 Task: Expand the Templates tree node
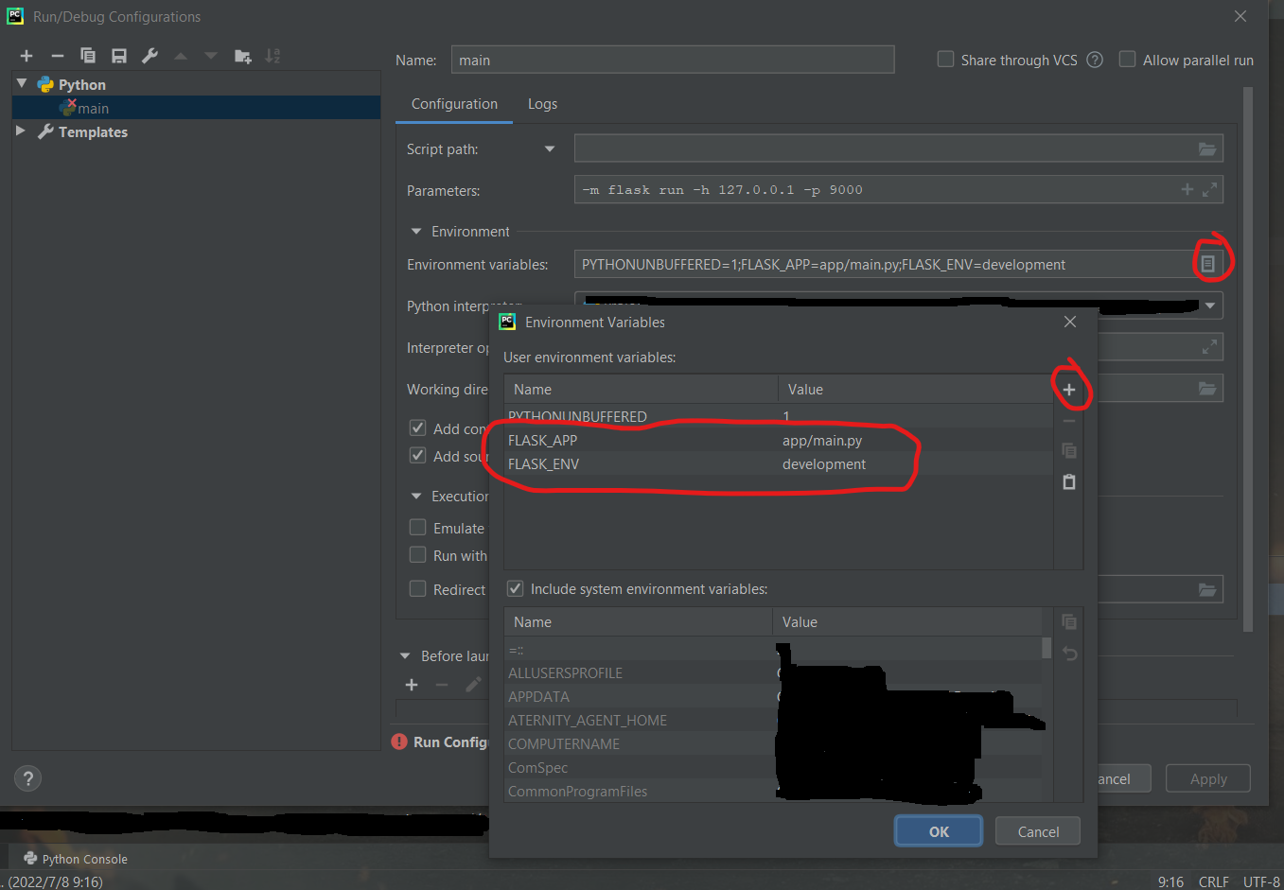21,131
